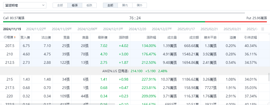Sort by the 行權價 sort arrows

pos(15,37)
